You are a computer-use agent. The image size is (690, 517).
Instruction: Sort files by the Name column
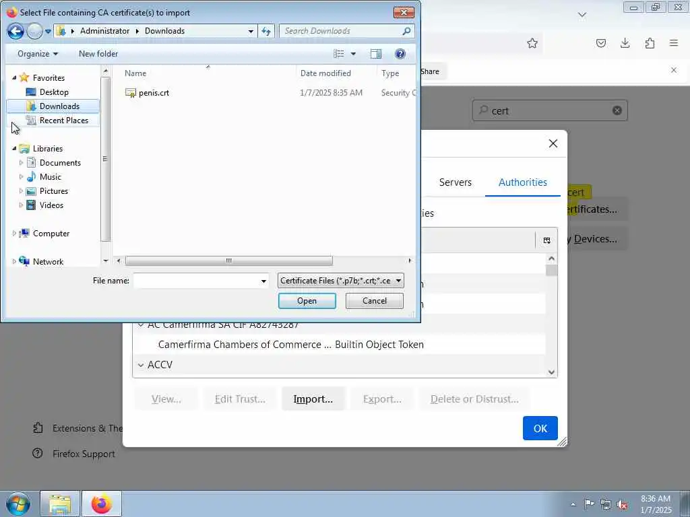[x=135, y=73]
